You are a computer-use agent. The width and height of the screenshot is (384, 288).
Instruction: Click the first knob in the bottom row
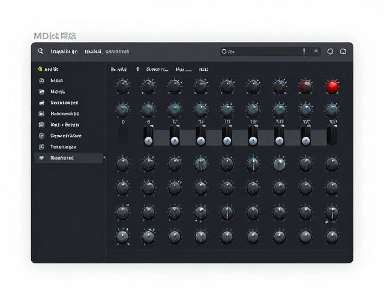[x=122, y=237]
